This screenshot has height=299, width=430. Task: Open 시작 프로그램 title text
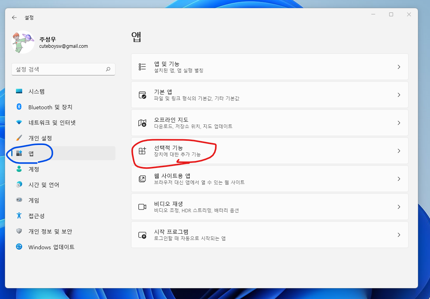[x=171, y=232]
